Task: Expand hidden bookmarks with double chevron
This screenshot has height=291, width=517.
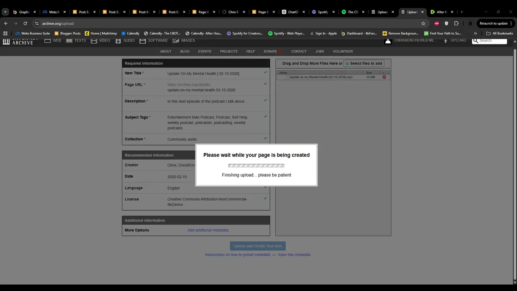Action: pyautogui.click(x=475, y=33)
